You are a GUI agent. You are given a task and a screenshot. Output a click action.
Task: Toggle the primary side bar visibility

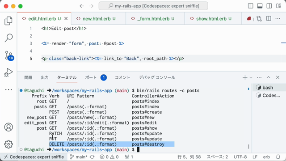click(x=250, y=6)
